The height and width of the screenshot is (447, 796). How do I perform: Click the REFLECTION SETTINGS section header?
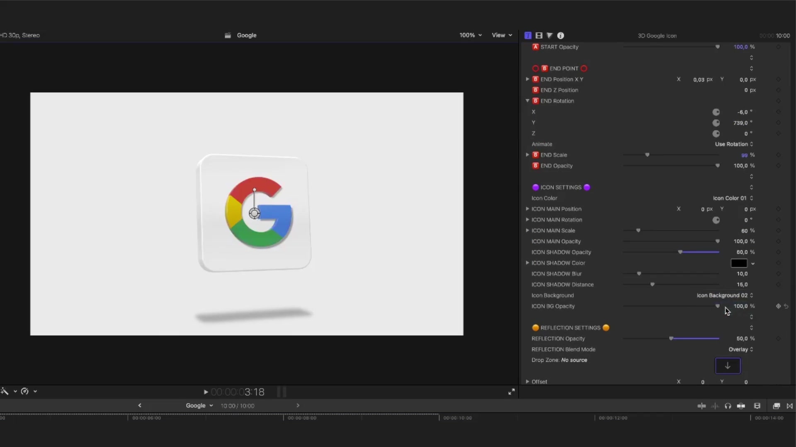[x=570, y=328]
